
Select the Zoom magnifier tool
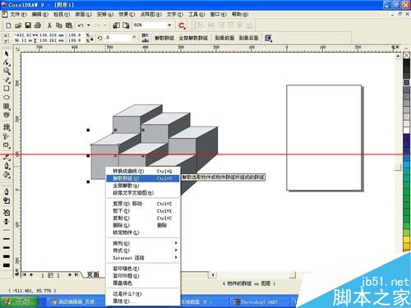click(x=7, y=71)
